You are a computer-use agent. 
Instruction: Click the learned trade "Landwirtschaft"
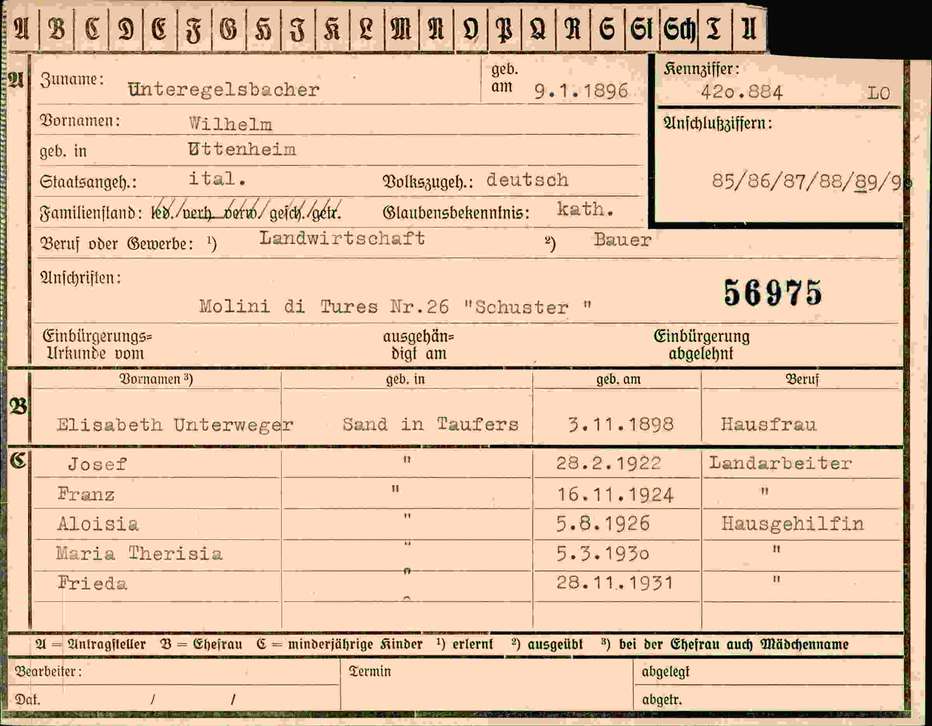click(342, 238)
